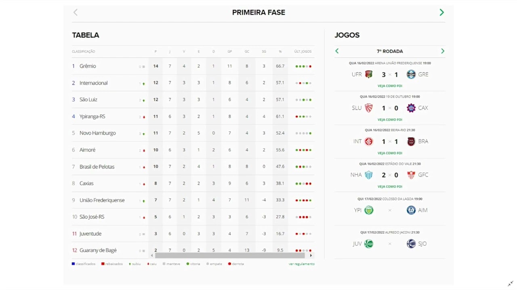Go to previous phase with the gray arrow
Viewport: 517px width, 290px height.
tap(75, 12)
